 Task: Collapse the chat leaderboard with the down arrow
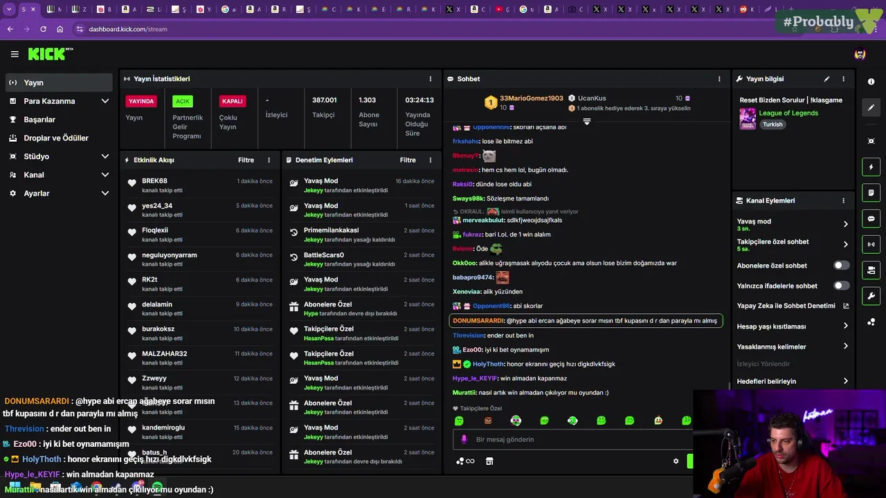coord(587,122)
